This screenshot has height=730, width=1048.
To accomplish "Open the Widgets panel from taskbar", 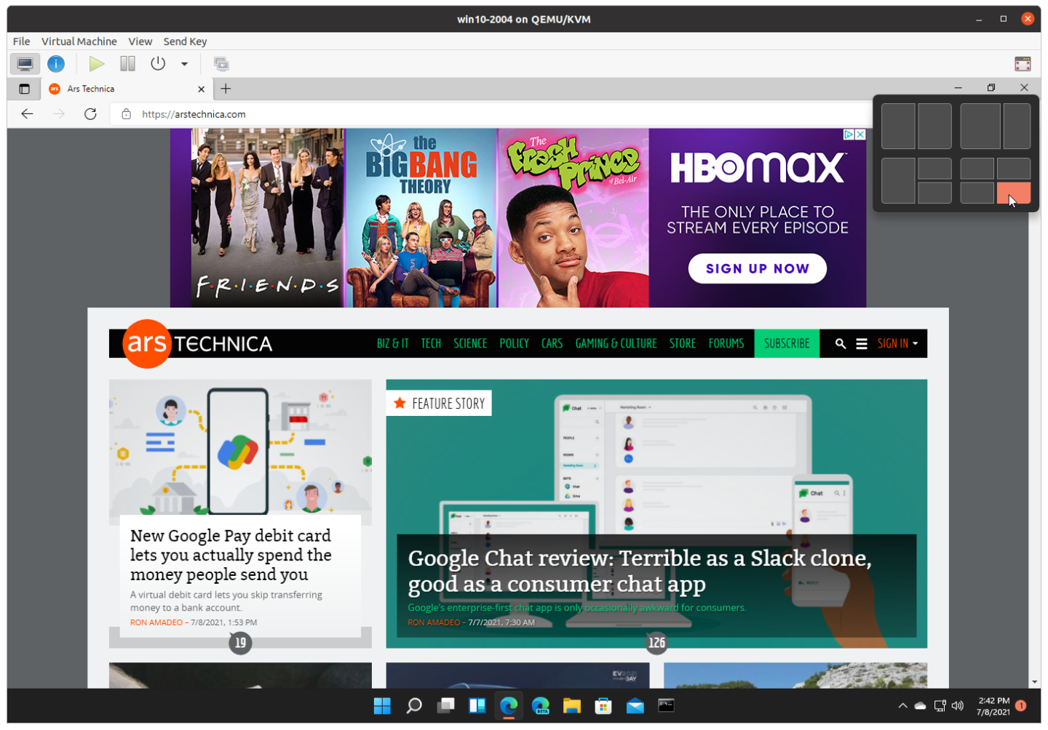I will click(x=477, y=706).
